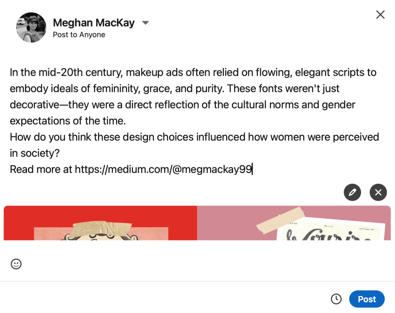Click the clock icon to schedule post
The image size is (395, 313).
click(336, 299)
